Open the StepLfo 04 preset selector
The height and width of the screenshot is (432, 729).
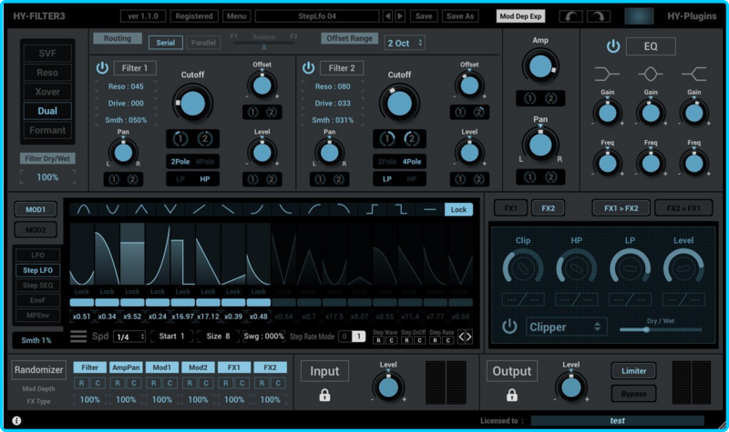317,16
